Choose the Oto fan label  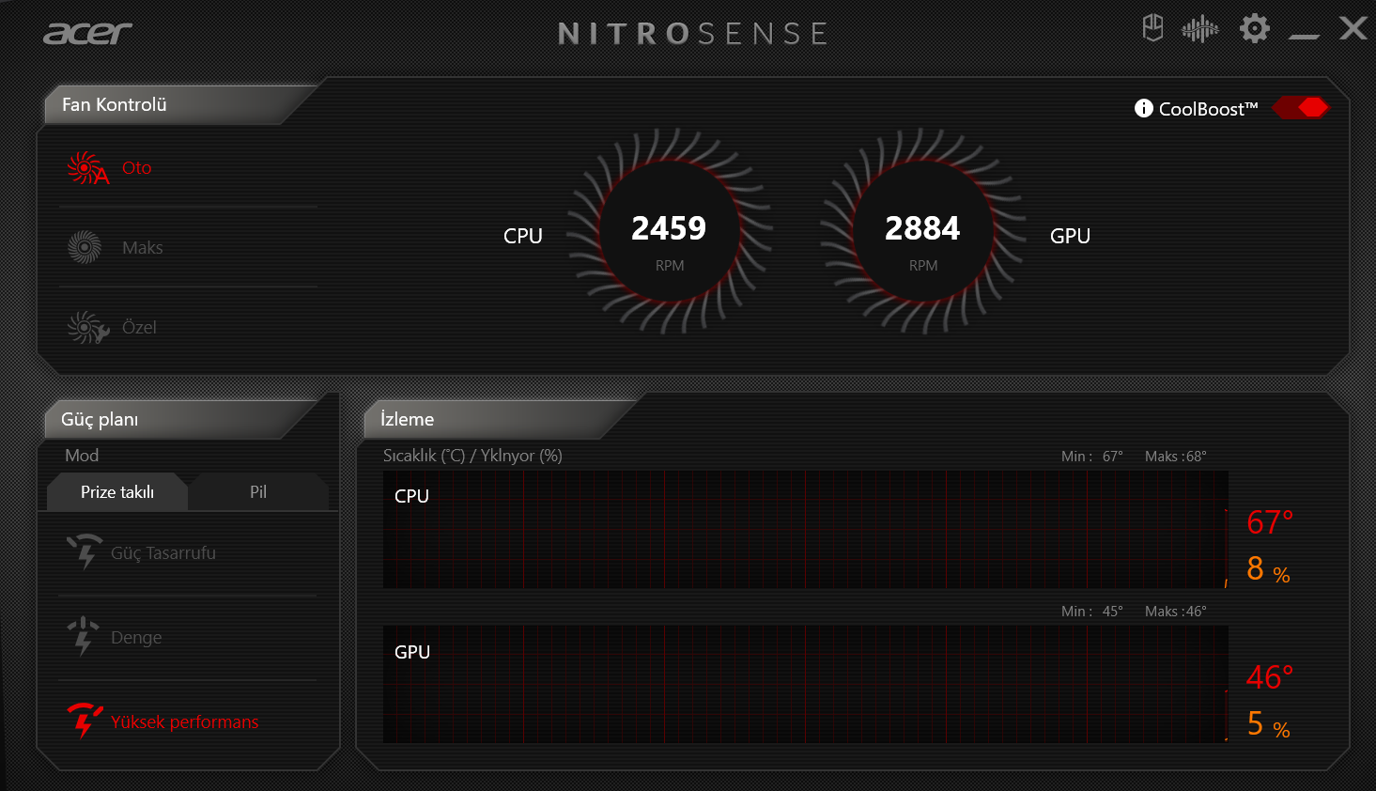click(x=136, y=168)
